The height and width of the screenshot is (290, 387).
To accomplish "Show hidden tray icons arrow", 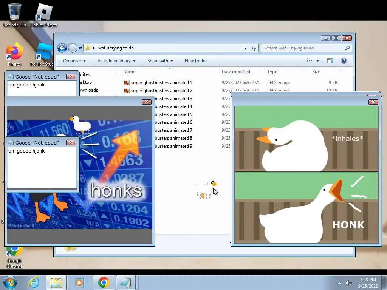I will pos(340,283).
